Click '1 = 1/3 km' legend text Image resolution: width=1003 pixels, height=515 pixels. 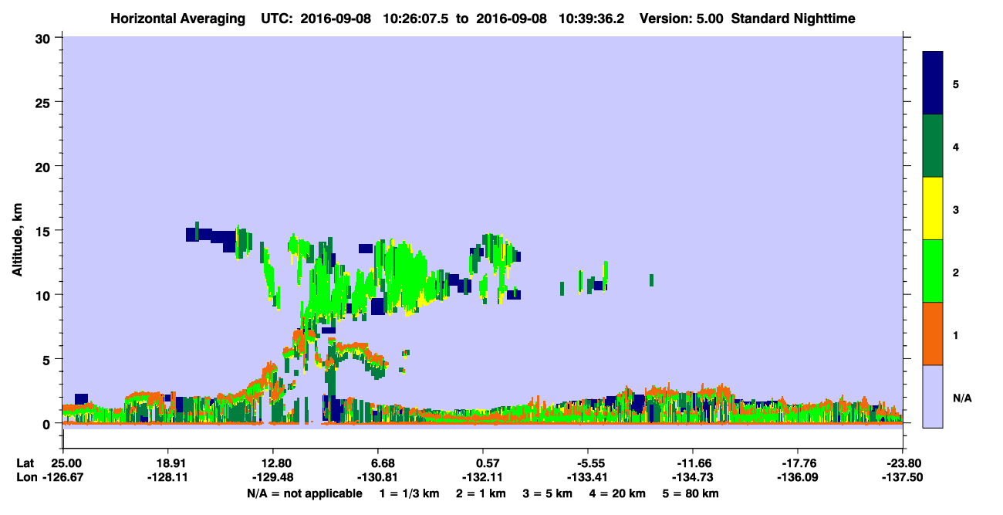click(410, 493)
